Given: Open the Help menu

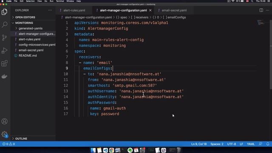Looking at the screenshot, I should (x=79, y=1).
